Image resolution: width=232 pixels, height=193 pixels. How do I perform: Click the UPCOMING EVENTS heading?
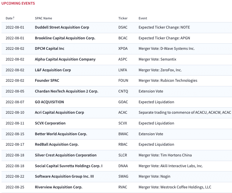click(18, 3)
